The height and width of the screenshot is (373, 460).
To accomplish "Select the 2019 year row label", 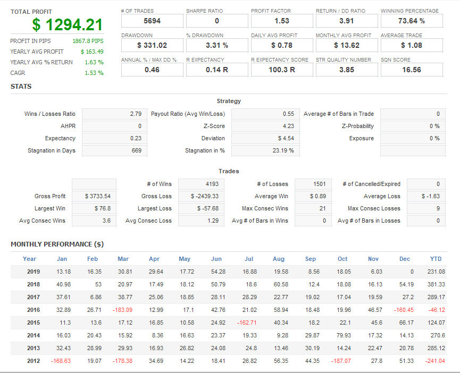I will [34, 272].
